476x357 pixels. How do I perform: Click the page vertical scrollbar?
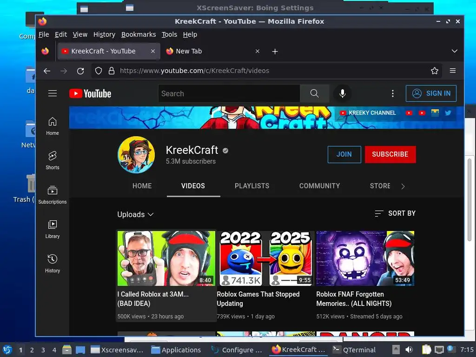pyautogui.click(x=469, y=199)
